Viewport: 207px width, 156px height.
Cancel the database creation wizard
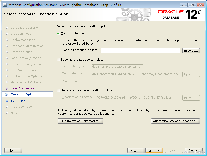[194, 150]
